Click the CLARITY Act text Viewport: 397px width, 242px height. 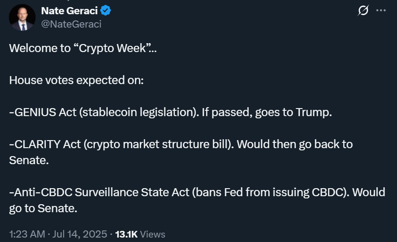45,144
